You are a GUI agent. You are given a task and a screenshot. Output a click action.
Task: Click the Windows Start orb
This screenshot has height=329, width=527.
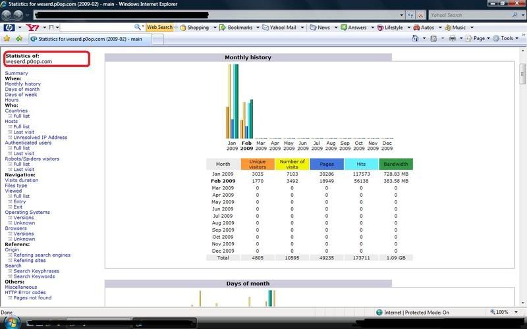[x=13, y=322]
